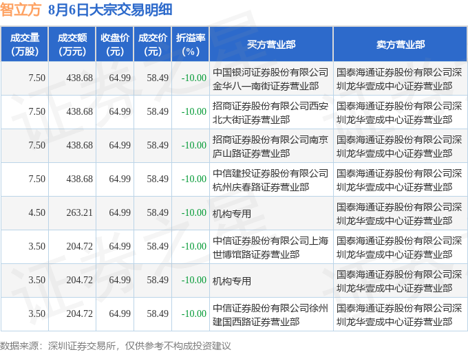
Task: Click the 8月6日大宗交易明细 title text
Action: click(110, 9)
